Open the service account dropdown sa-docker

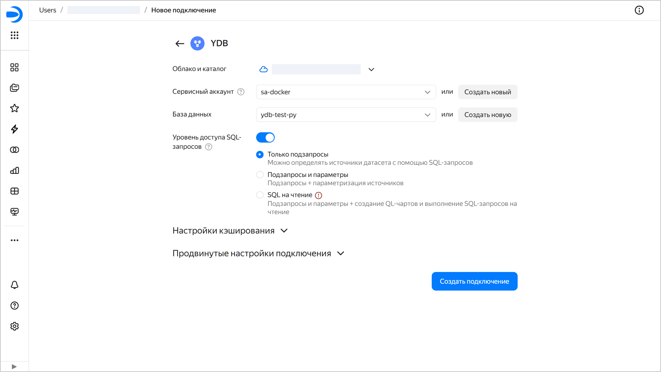[346, 92]
